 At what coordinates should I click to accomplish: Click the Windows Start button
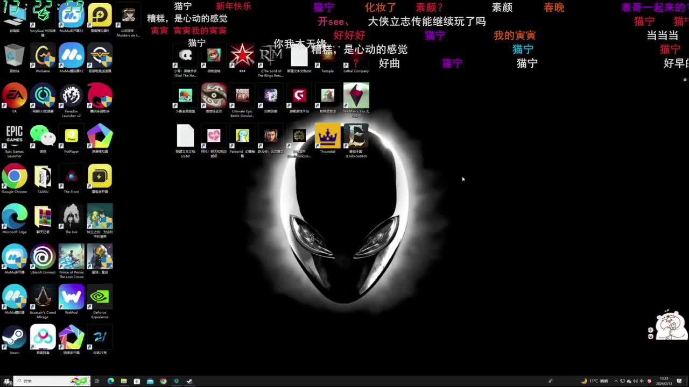click(6, 381)
